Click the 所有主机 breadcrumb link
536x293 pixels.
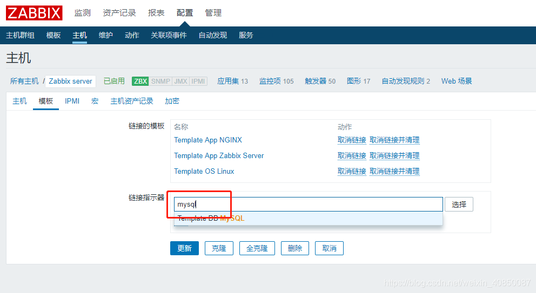(24, 81)
